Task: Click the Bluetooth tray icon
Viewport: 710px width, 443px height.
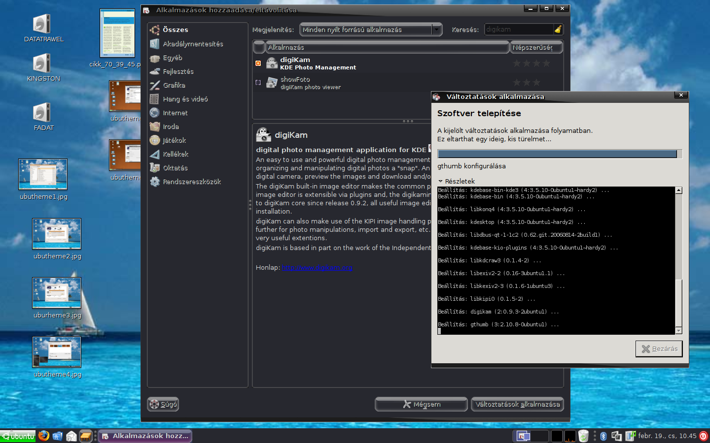Action: point(603,436)
